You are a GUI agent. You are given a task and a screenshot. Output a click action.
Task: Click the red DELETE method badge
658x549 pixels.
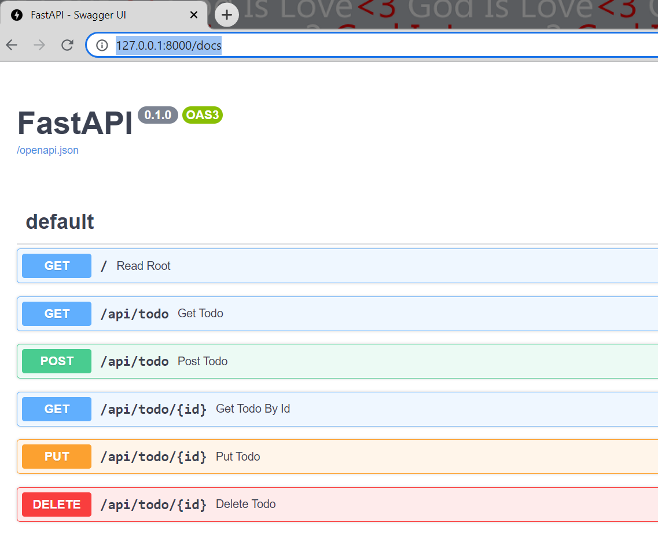tap(57, 504)
